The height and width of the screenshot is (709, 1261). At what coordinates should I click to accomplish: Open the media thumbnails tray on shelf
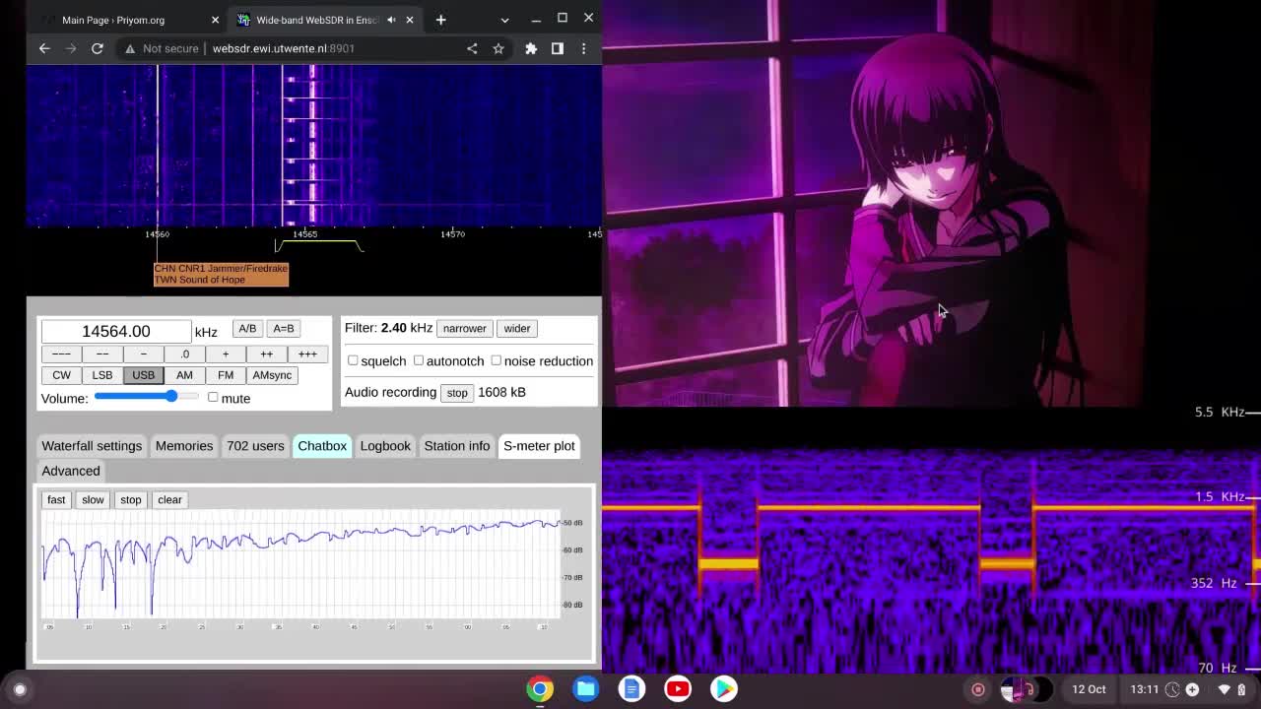(x=1026, y=689)
